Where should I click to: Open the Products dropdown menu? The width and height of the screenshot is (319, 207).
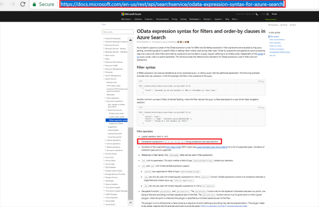pos(149,19)
